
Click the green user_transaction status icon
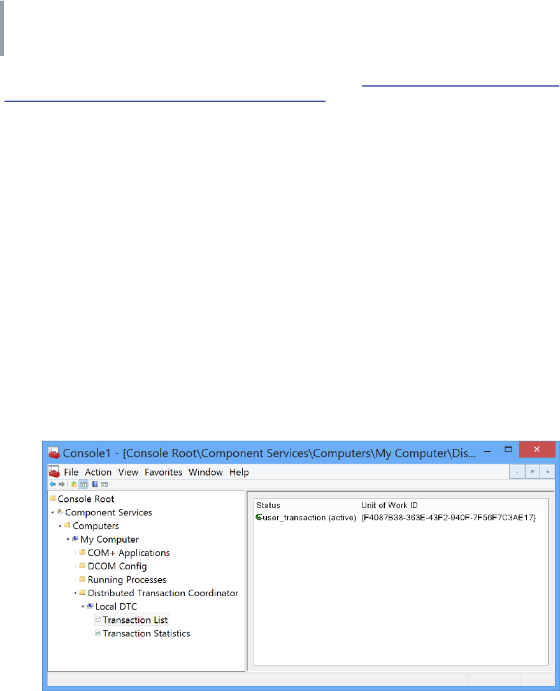point(259,517)
